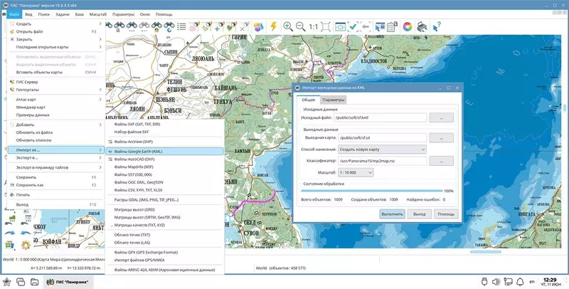Image resolution: width=569 pixels, height=289 pixels.
Task: Open the Задачи menu
Action: (x=63, y=14)
